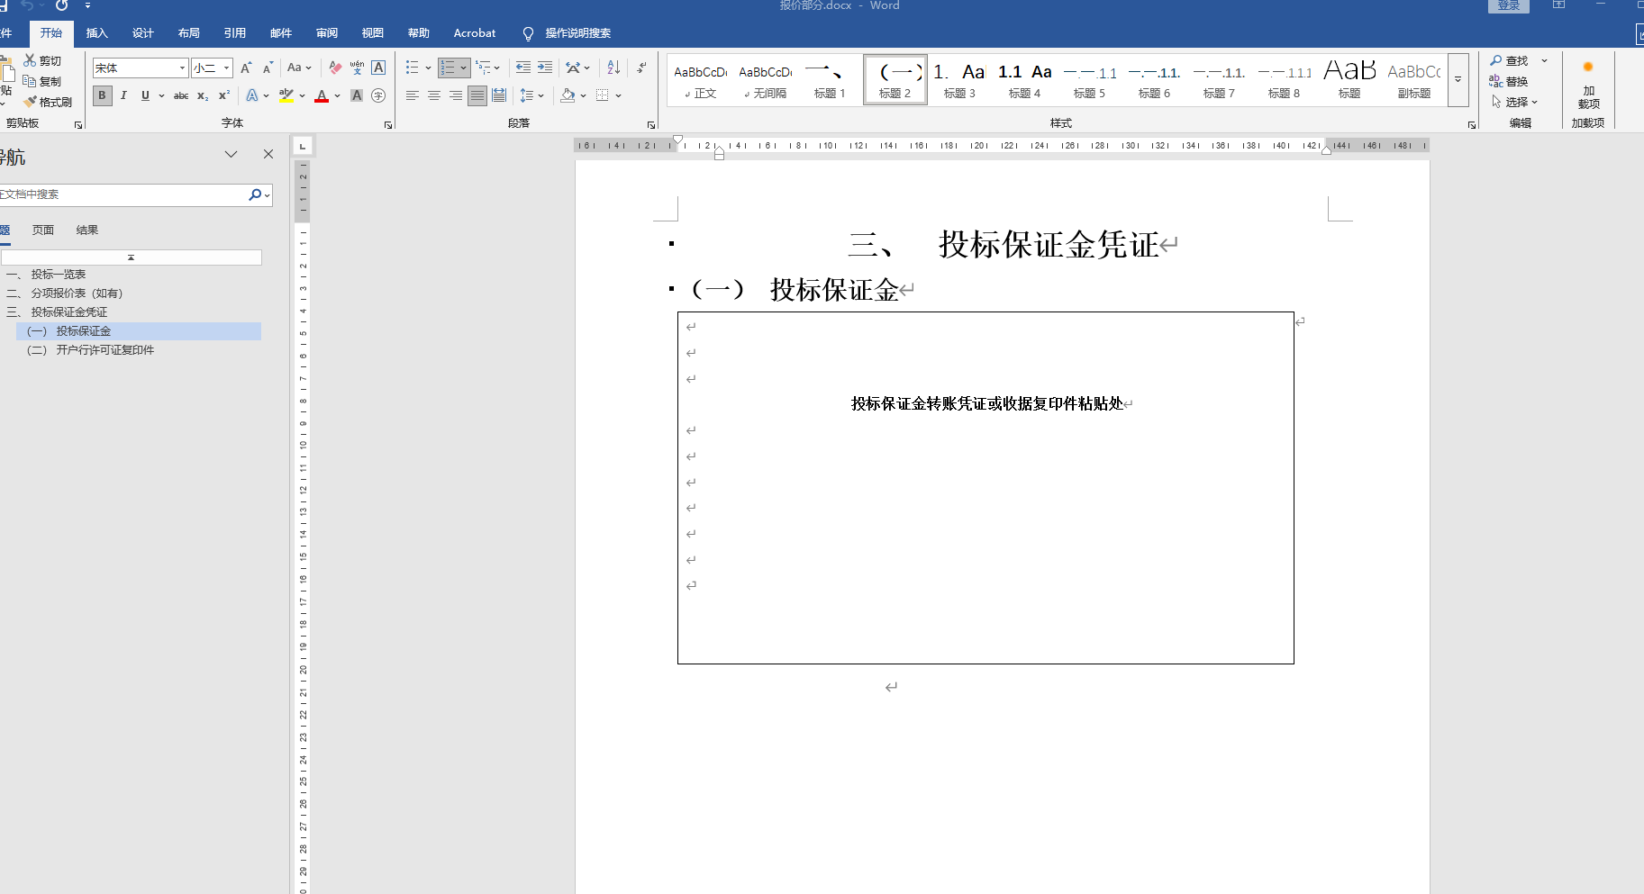Click the yellow text highlight color button
1644x894 pixels.
pos(286,95)
